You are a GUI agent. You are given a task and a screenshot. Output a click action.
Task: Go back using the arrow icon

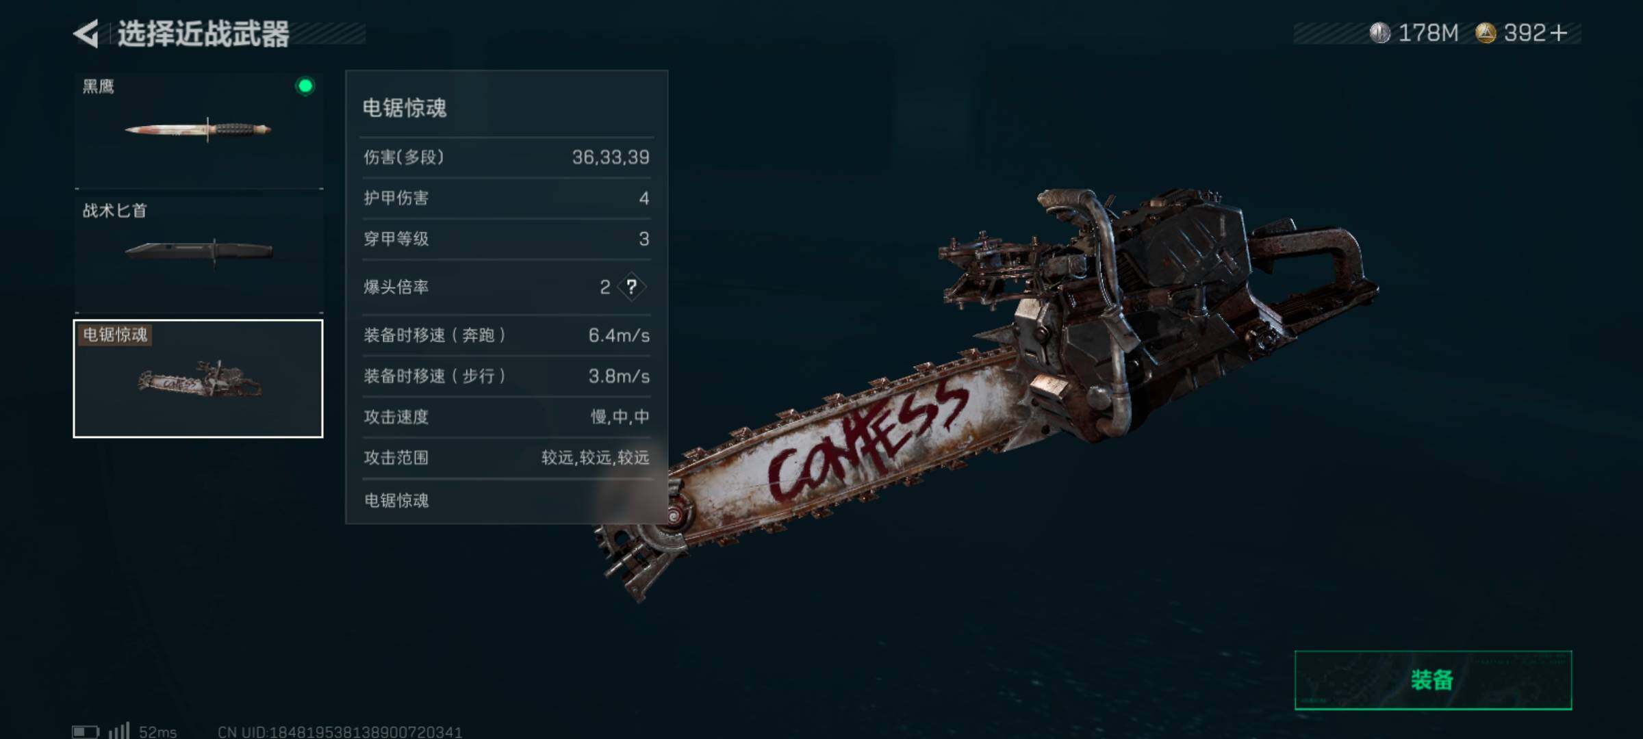[x=86, y=34]
